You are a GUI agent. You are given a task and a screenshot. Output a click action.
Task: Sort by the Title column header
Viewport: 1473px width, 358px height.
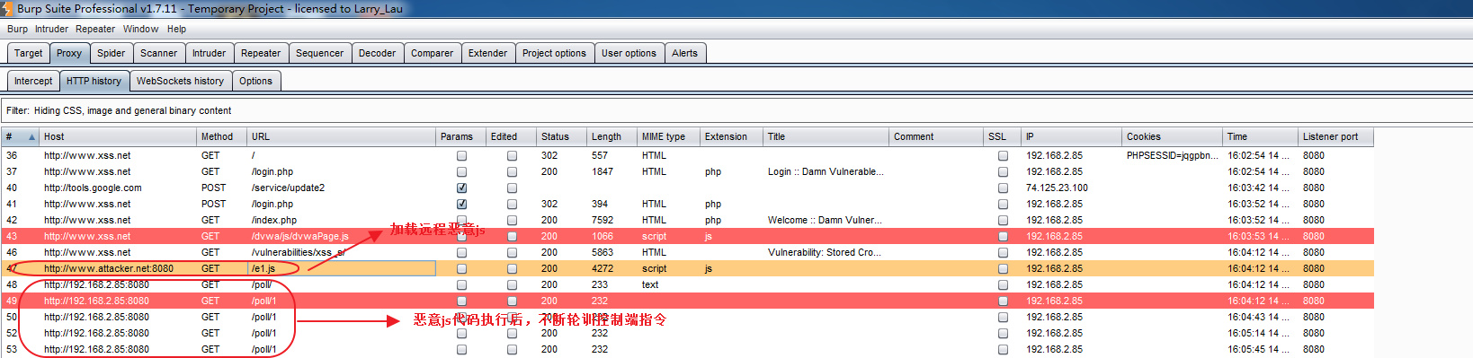click(826, 136)
